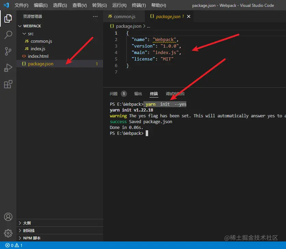
Task: Open the Run and Debug view
Action: click(8, 68)
